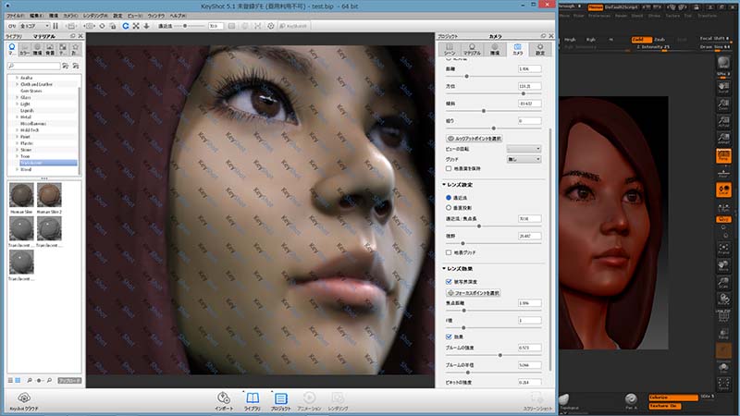
Task: Toggle Zsub mode in ZBrush
Action: (660, 40)
